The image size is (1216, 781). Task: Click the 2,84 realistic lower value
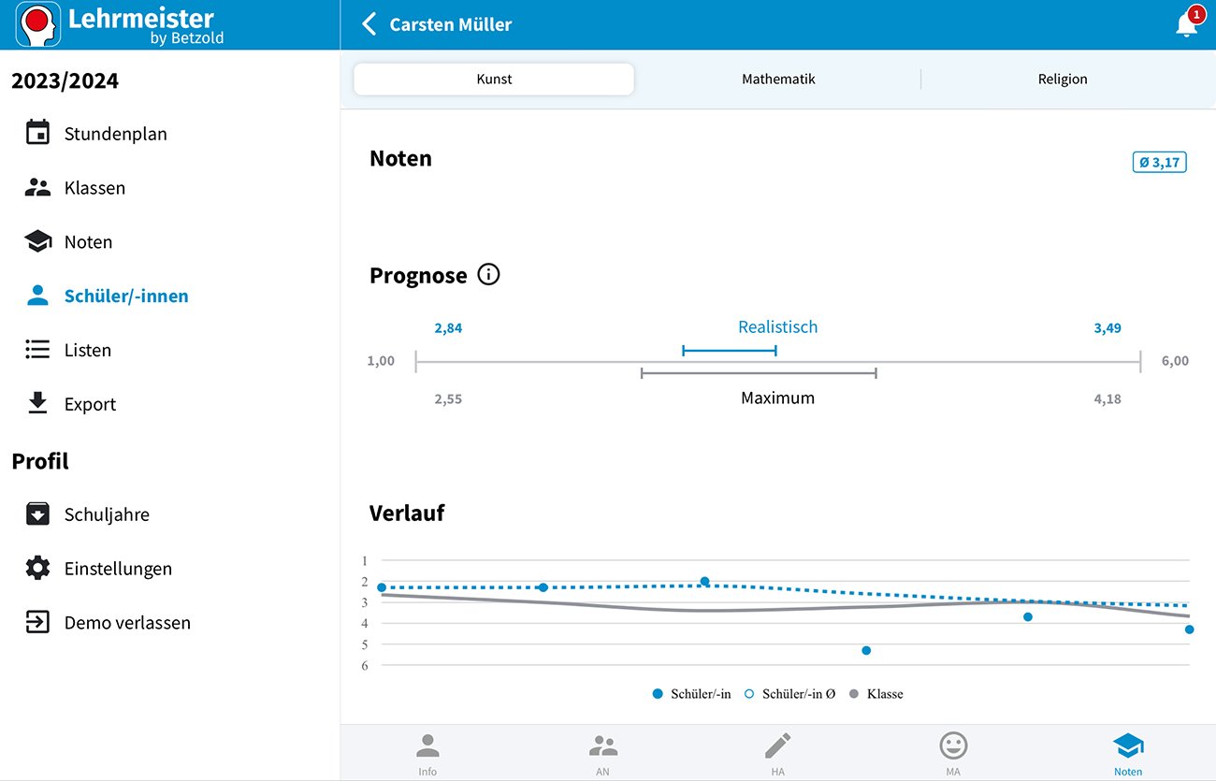(x=448, y=328)
